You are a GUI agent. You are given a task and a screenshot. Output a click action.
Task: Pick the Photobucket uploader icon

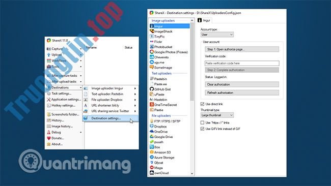[152, 47]
